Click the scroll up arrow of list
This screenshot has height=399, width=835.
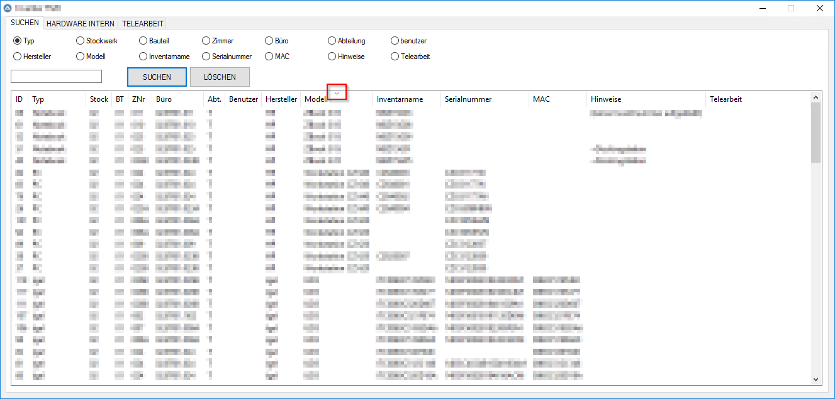pyautogui.click(x=815, y=97)
